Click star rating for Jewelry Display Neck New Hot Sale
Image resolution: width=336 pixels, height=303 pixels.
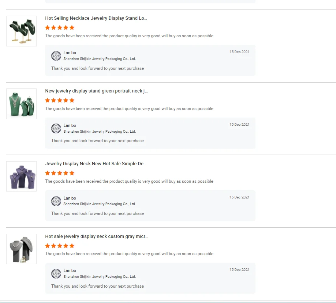click(x=60, y=173)
